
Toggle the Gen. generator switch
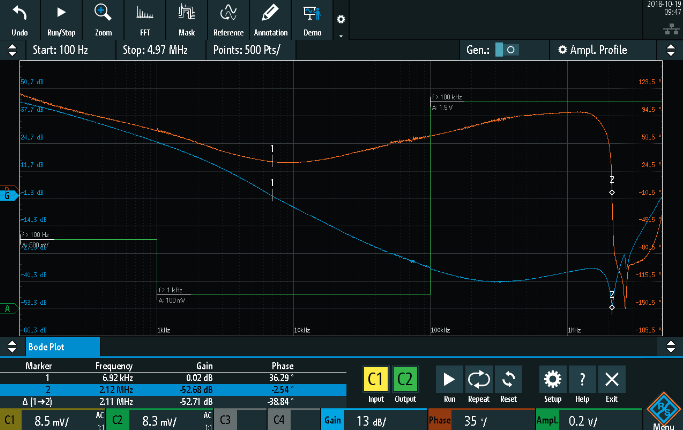(507, 50)
